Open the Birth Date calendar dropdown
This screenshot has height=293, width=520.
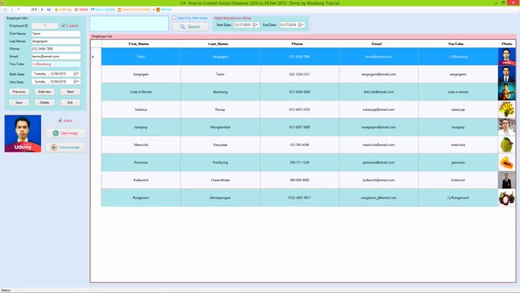click(76, 73)
